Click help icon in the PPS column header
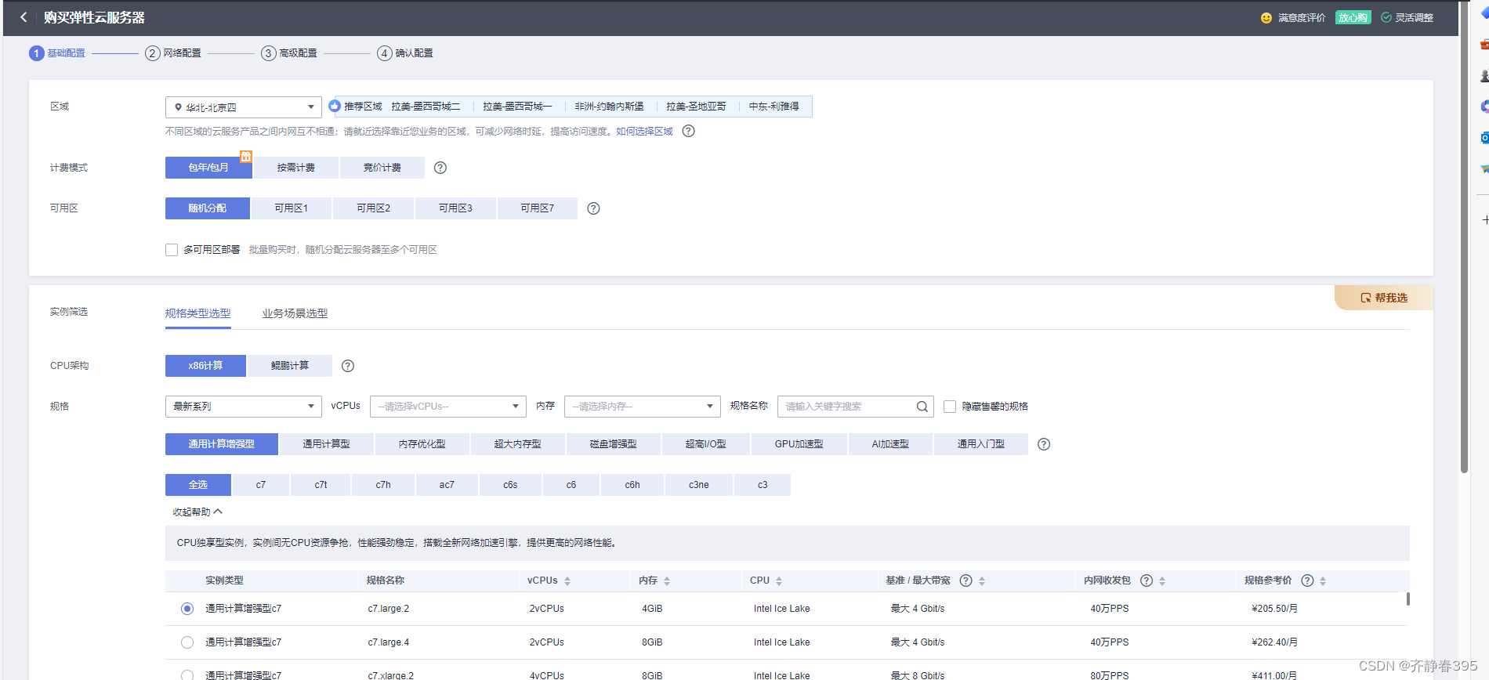 coord(1147,581)
